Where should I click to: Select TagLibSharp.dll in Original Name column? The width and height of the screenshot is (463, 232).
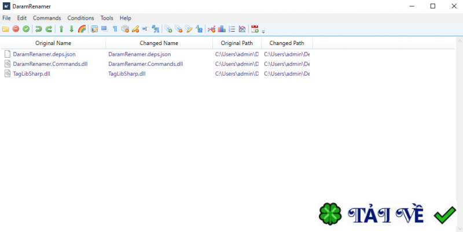click(32, 74)
